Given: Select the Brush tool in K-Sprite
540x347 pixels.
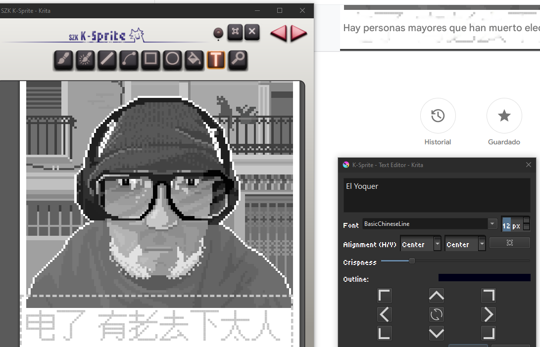Looking at the screenshot, I should point(63,60).
